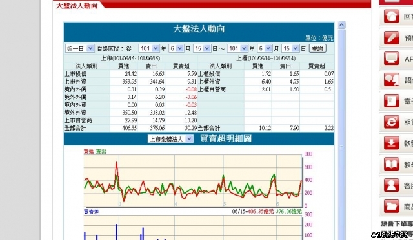
Task: Click the 上櫃外資 row label
Action: click(x=209, y=82)
